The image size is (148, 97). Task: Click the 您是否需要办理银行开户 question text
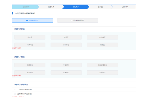pos(25,13)
